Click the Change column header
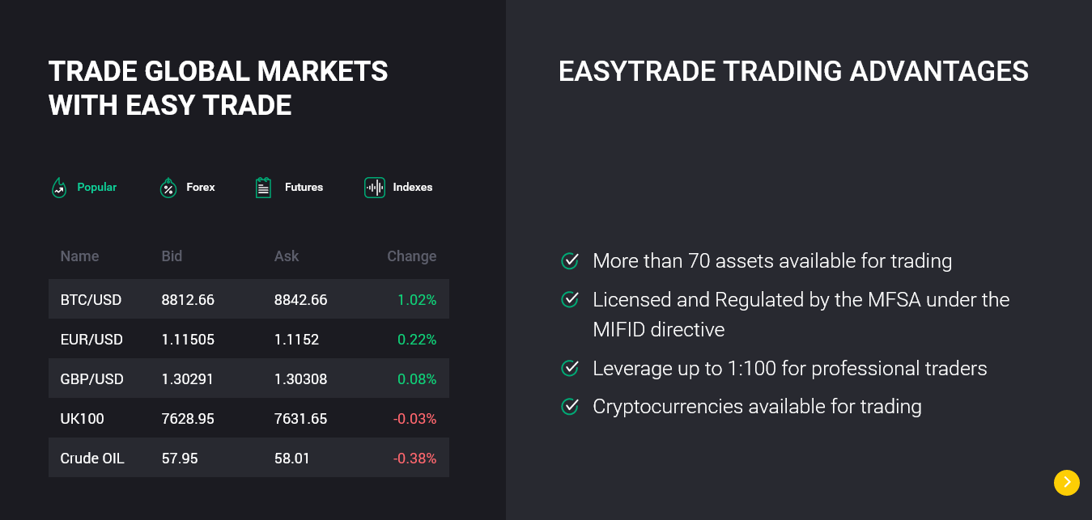1092x520 pixels. [411, 256]
